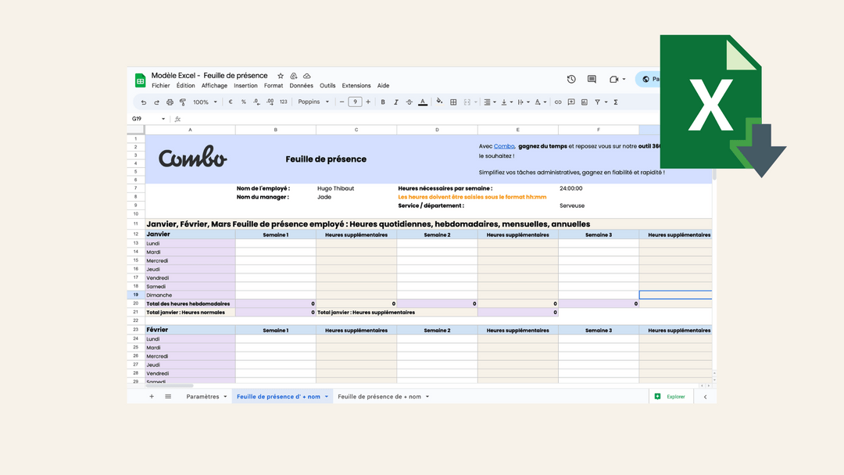The image size is (844, 475).
Task: Open the Explorer panel
Action: pos(671,396)
